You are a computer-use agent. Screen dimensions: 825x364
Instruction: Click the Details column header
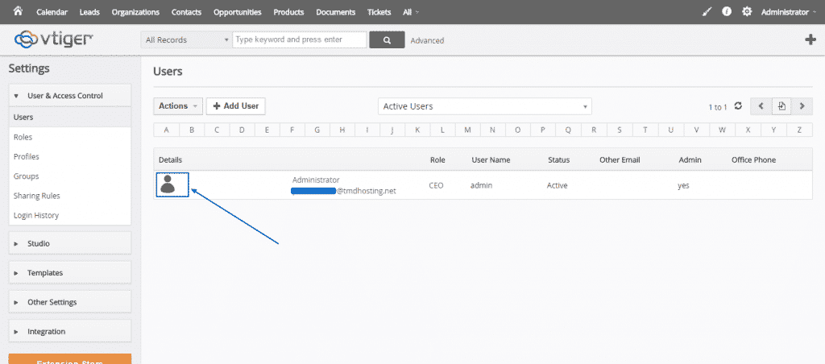click(171, 160)
